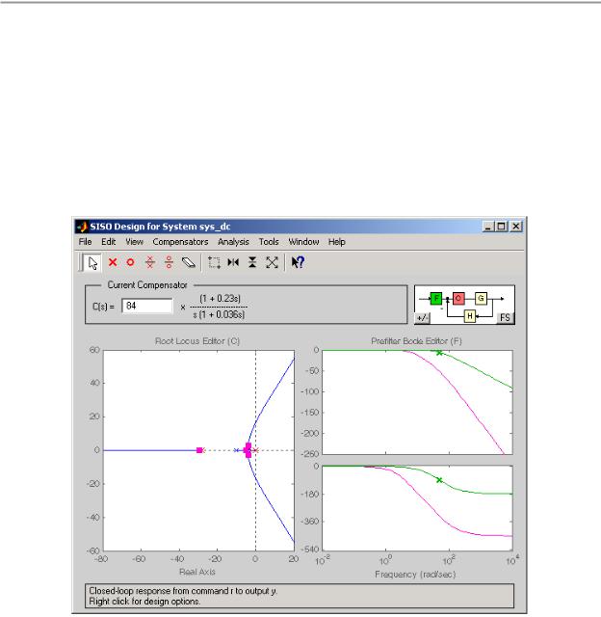The image size is (601, 617).
Task: Open the File menu
Action: point(85,242)
